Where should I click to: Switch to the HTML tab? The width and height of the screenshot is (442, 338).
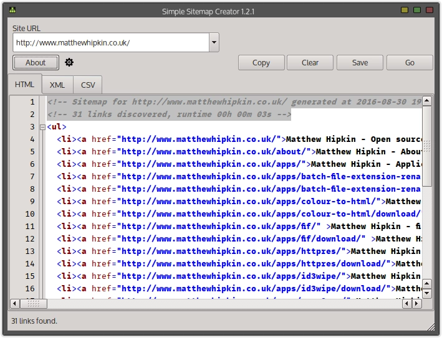point(25,85)
